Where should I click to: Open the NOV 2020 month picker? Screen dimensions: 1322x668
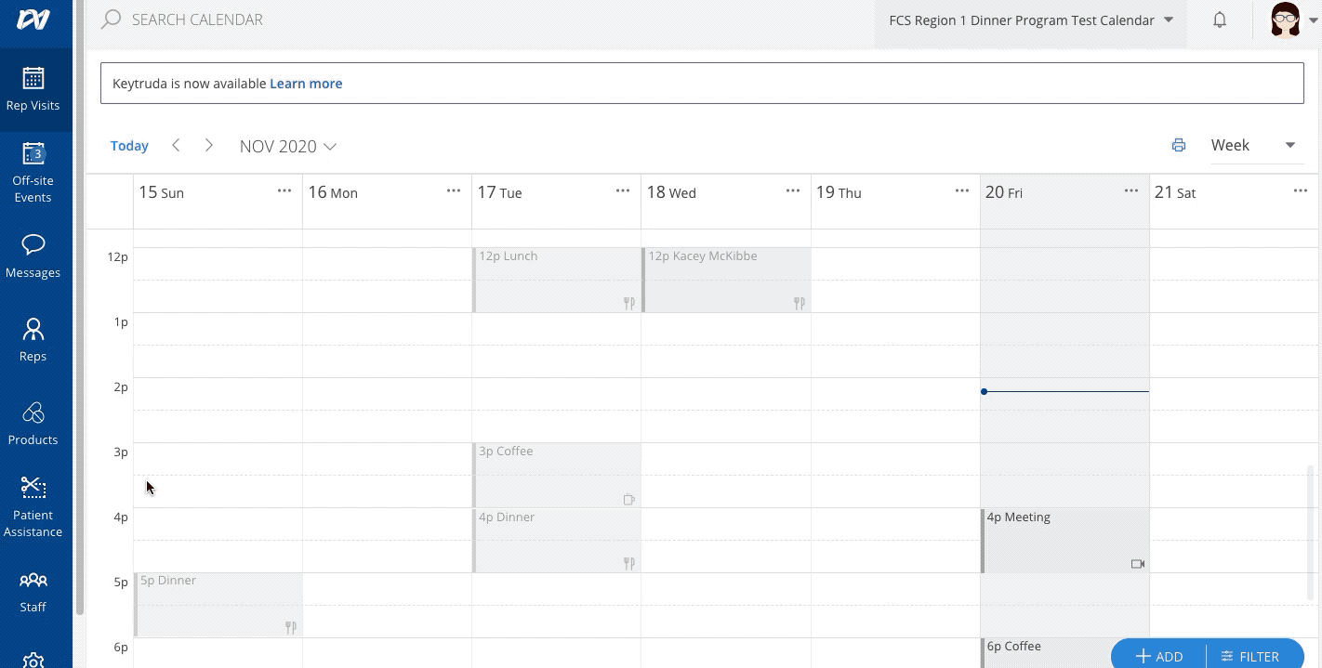coord(288,146)
